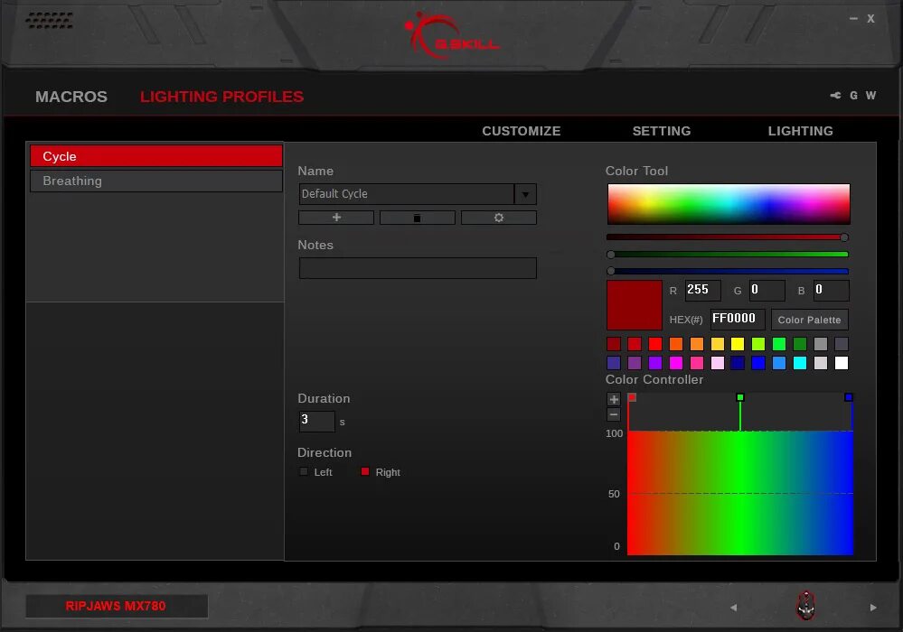903x632 pixels.
Task: Open the LIGHTING PROFILES tab
Action: click(221, 97)
